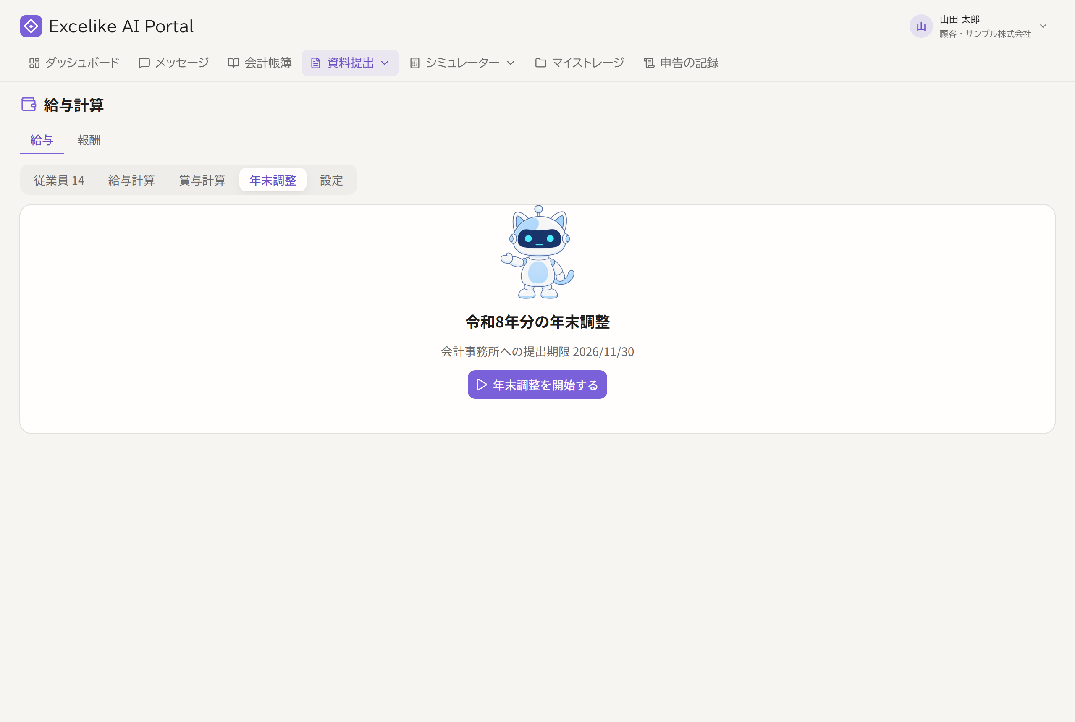Switch to the 賞与計算 sub-tab
1075x722 pixels.
(202, 180)
